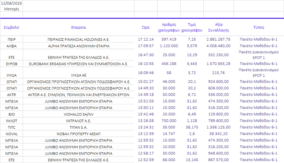This screenshot has width=284, height=163.
Task: Select the time 16:47:30 cell
Action: (x=146, y=55)
